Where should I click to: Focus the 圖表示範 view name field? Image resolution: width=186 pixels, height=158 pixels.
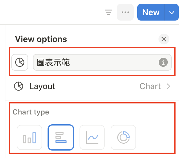coord(96,62)
